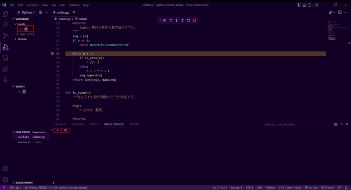Step out in debug toolbar

(183, 20)
